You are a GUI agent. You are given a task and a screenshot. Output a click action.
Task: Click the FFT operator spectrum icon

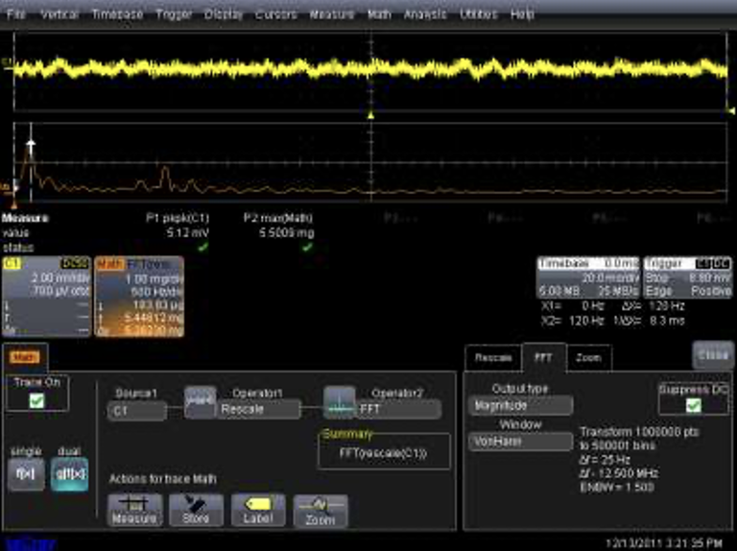click(x=339, y=400)
